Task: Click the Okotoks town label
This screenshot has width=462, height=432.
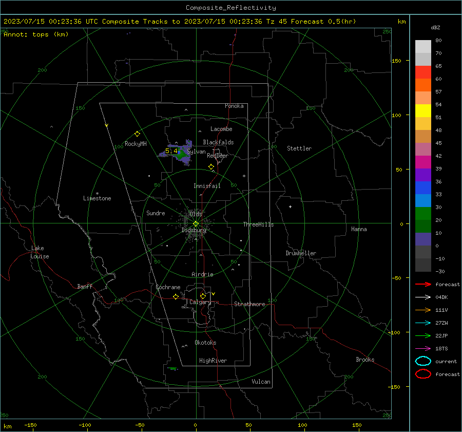Action: pos(205,343)
